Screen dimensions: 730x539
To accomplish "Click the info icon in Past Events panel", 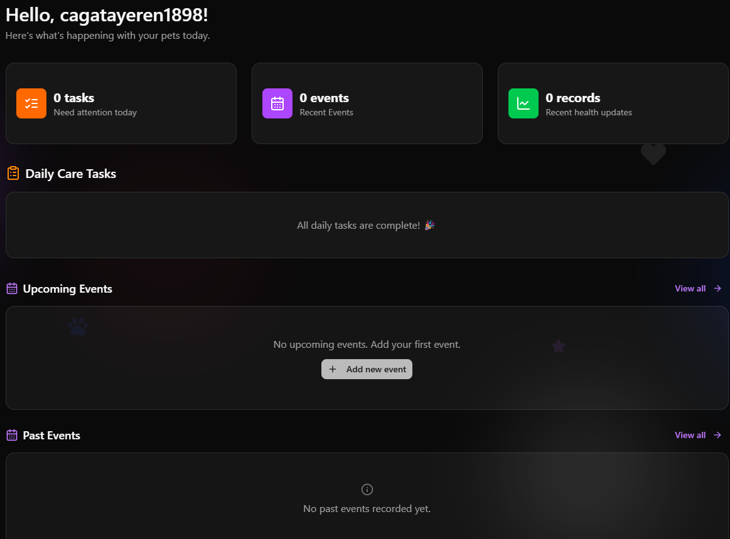I will pos(367,489).
